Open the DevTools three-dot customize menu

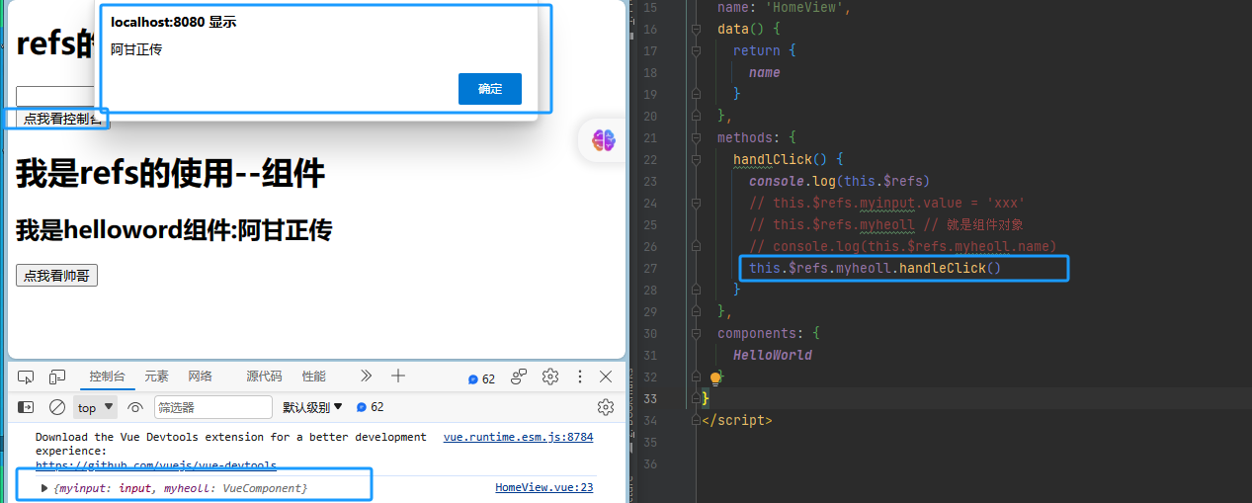580,377
